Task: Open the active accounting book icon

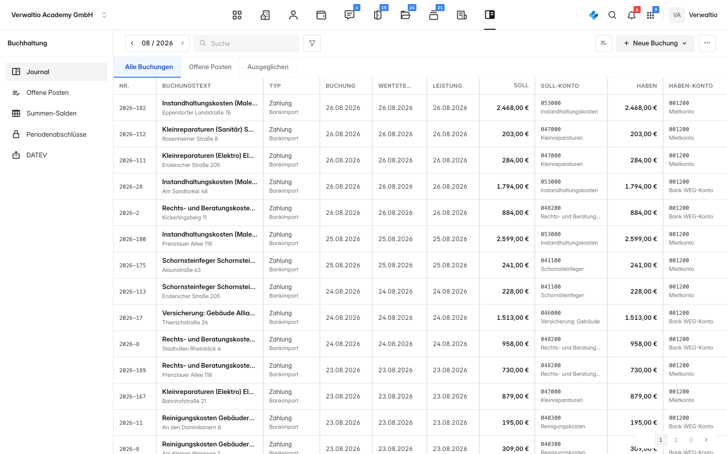Action: click(x=490, y=15)
